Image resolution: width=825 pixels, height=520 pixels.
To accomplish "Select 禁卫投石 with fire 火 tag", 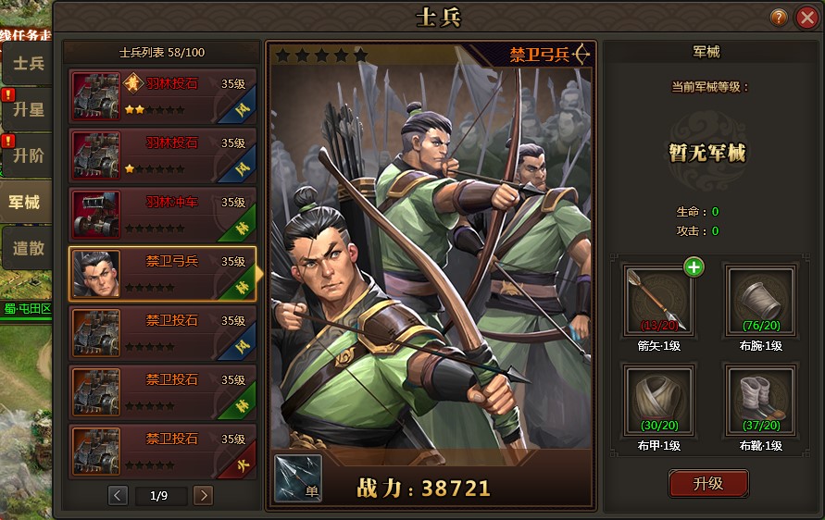I will (163, 452).
